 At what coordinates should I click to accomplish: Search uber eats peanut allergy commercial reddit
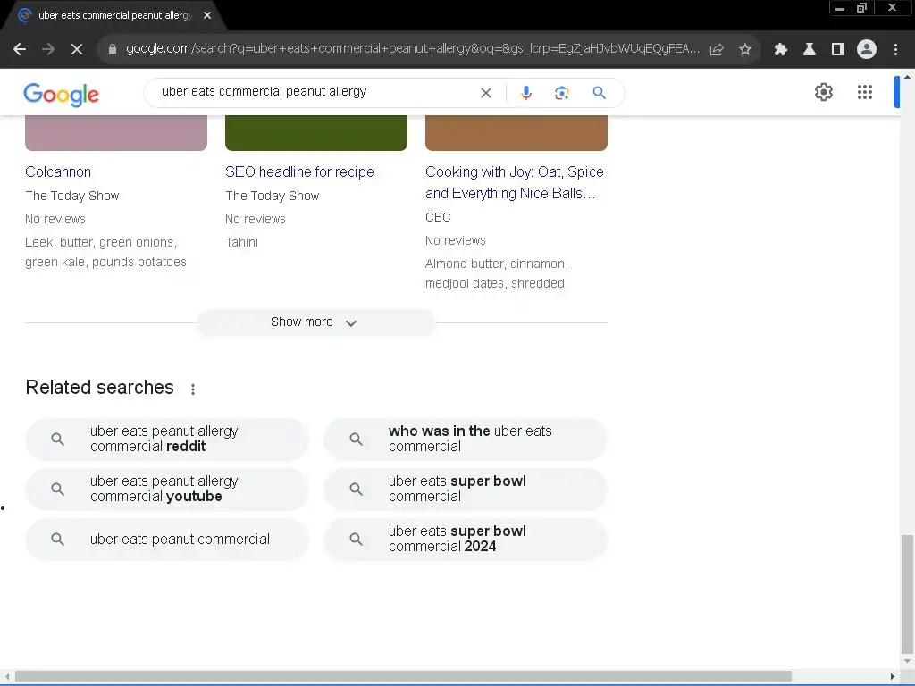coord(167,439)
